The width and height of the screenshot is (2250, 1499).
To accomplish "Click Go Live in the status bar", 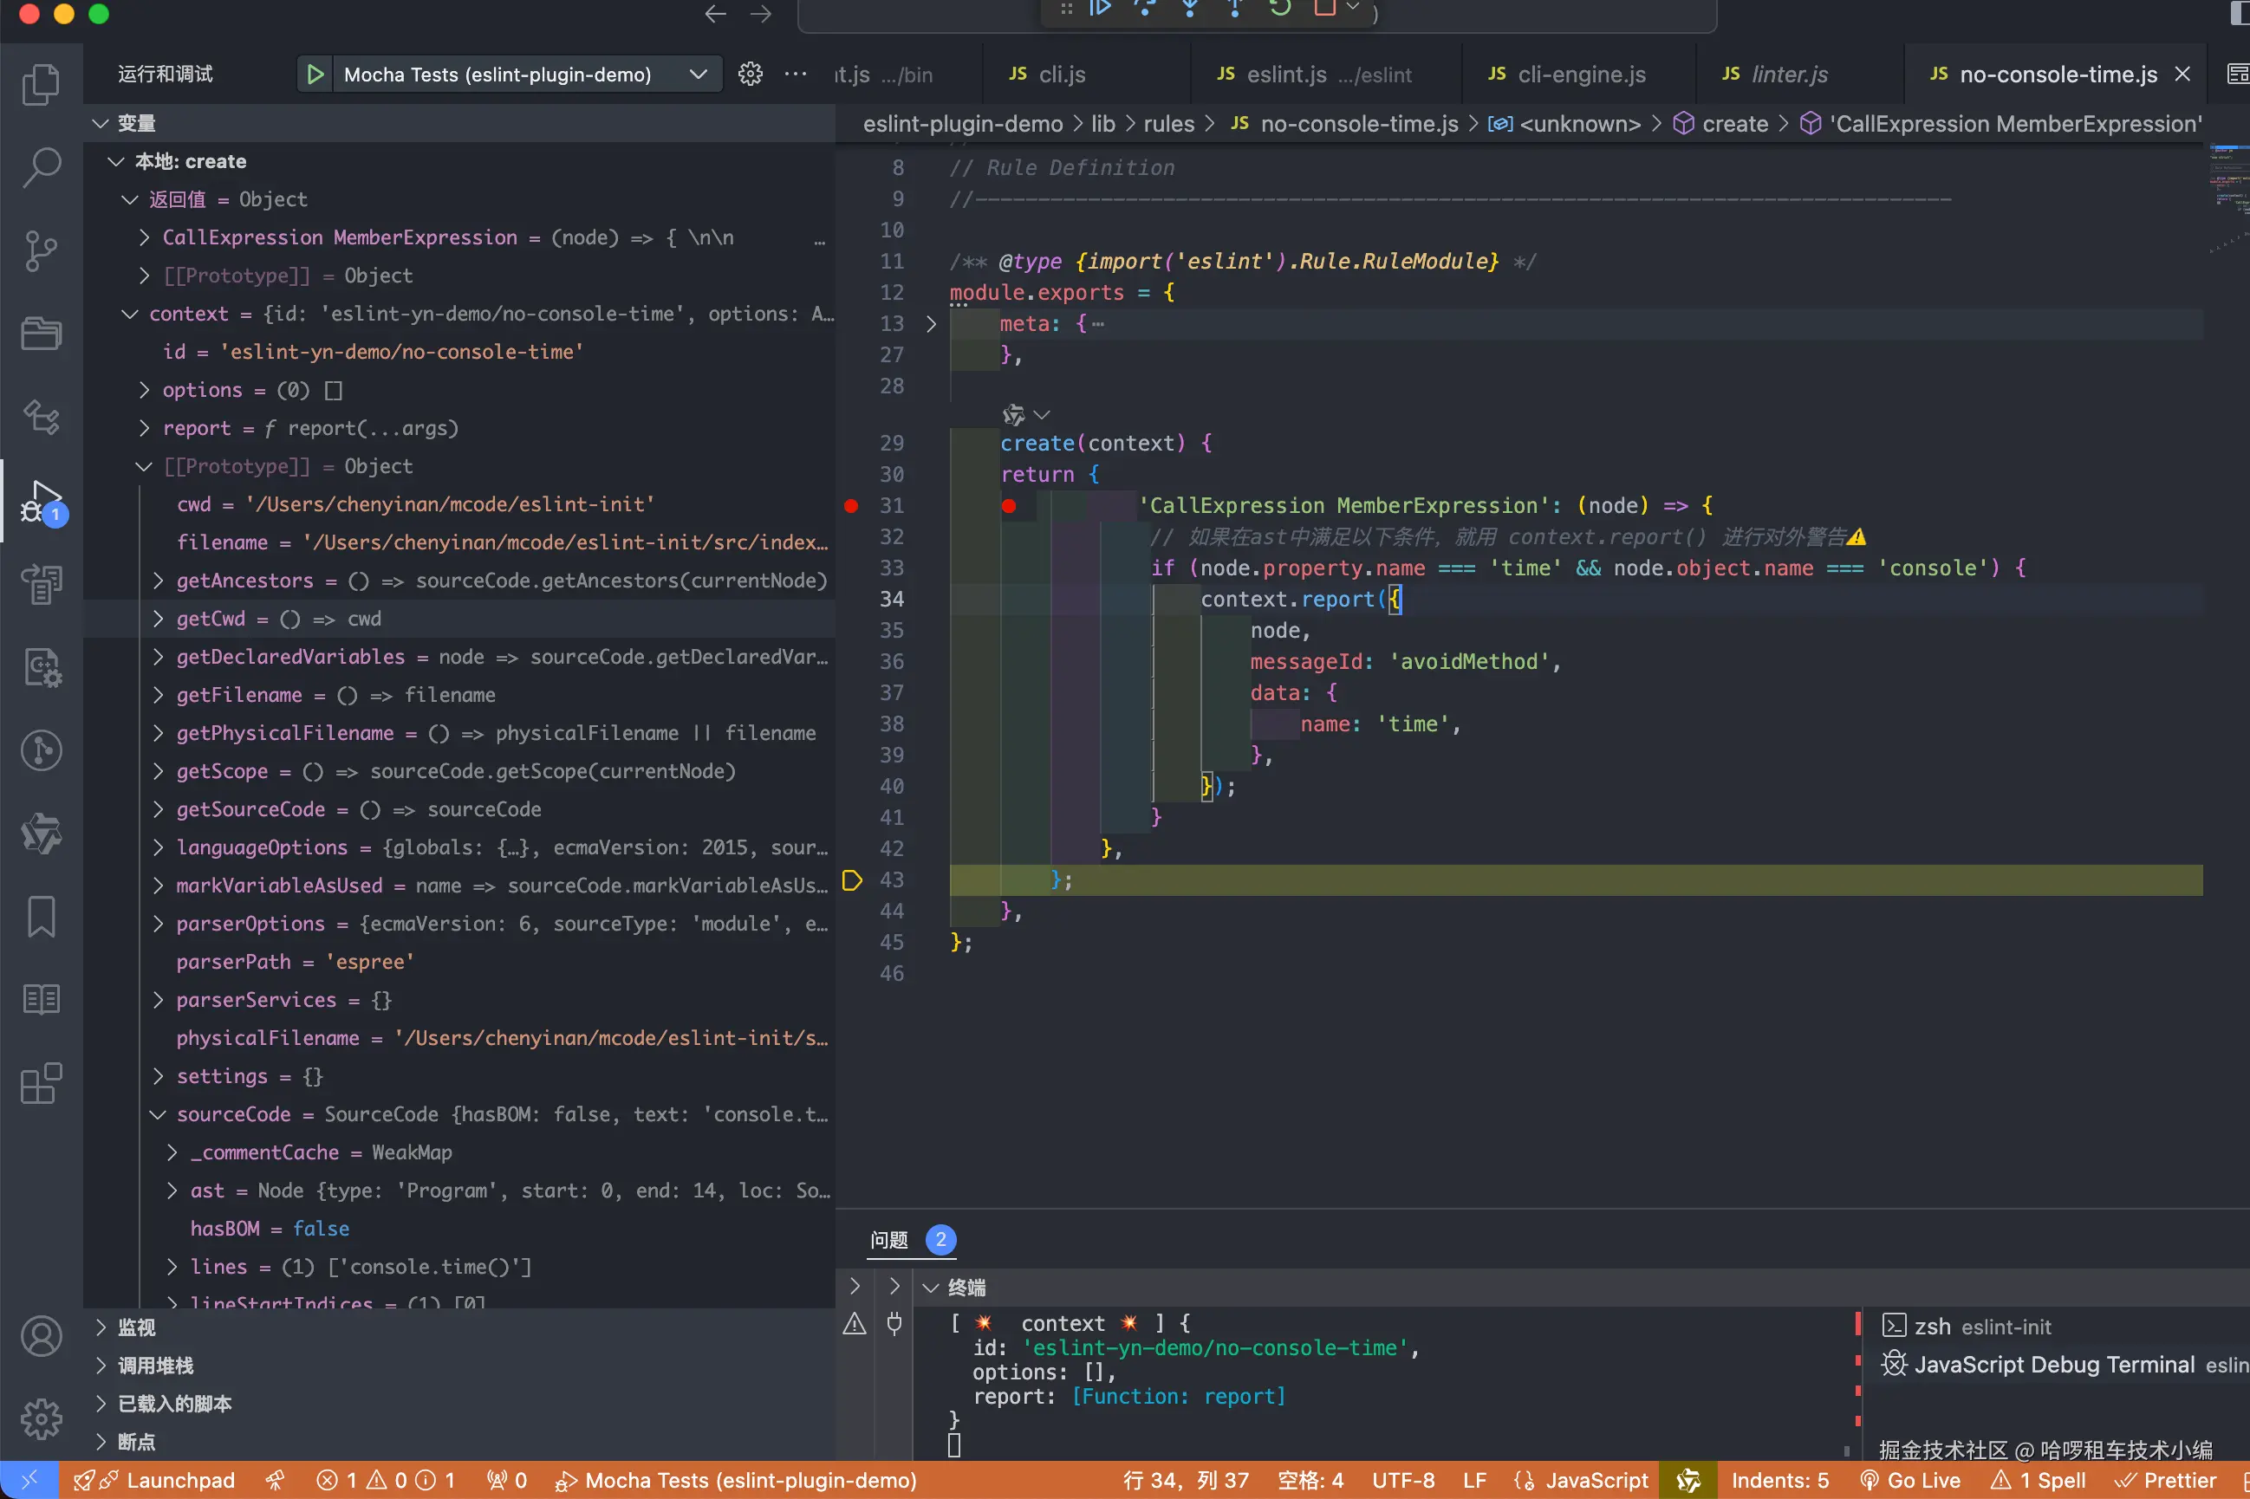I will click(x=1911, y=1480).
